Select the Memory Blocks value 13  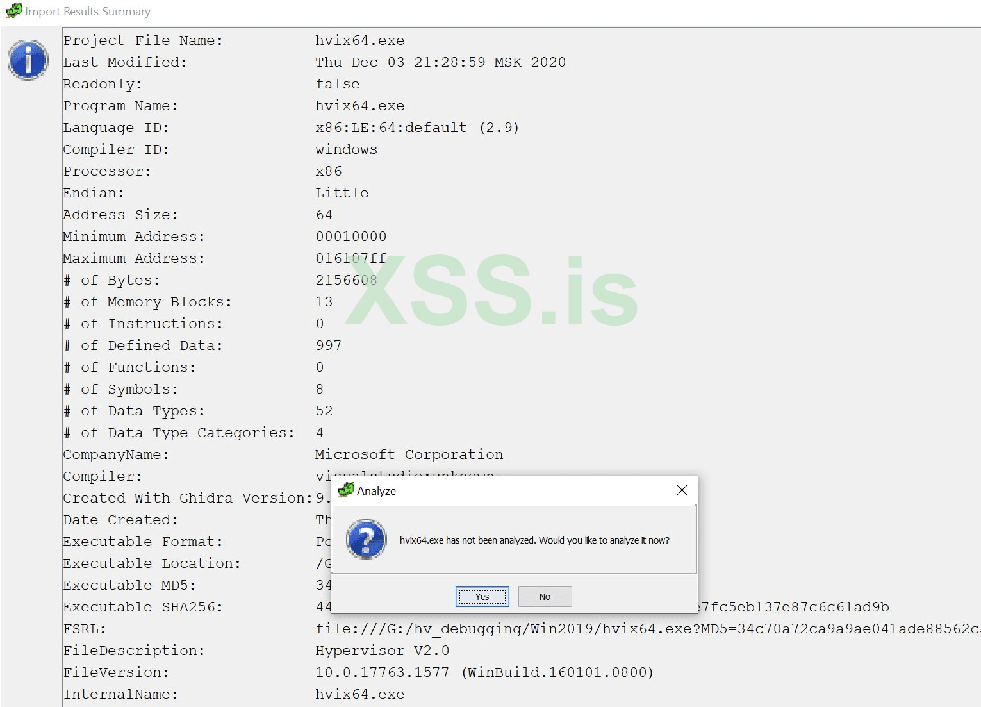pyautogui.click(x=324, y=302)
